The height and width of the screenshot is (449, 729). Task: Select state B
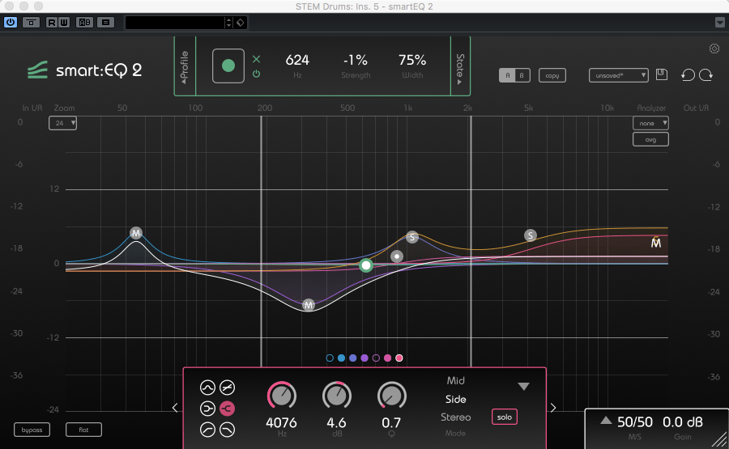click(522, 75)
